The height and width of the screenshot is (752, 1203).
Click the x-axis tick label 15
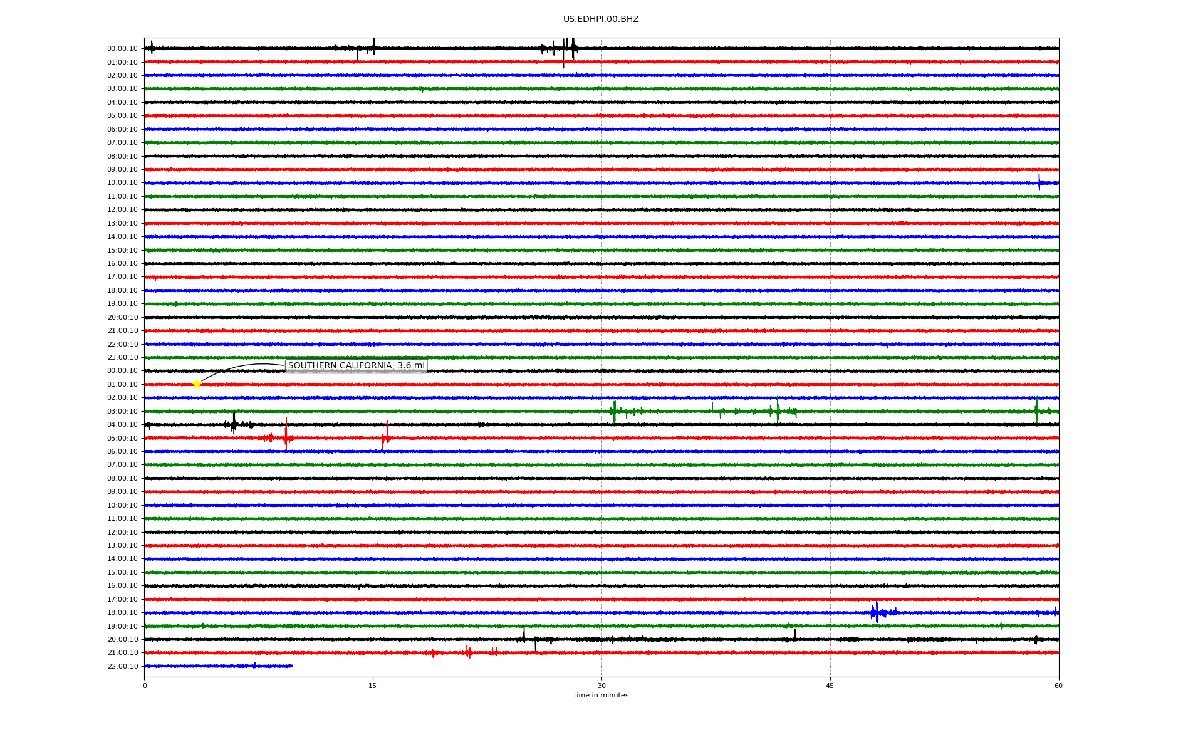[x=373, y=686]
